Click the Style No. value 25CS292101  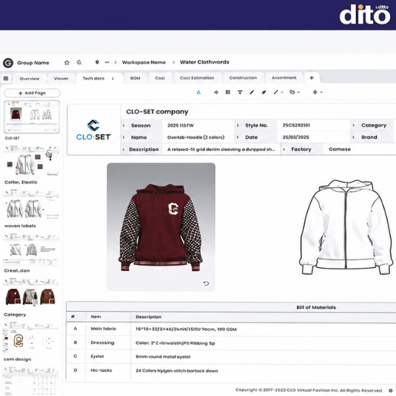tap(296, 125)
